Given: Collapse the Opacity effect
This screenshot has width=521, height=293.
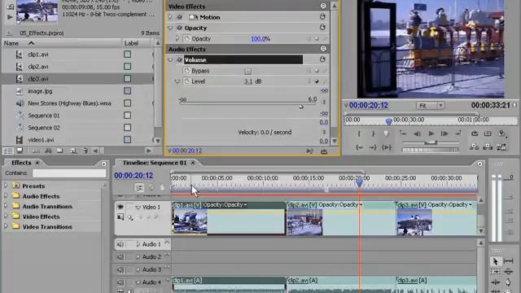Looking at the screenshot, I should point(170,28).
